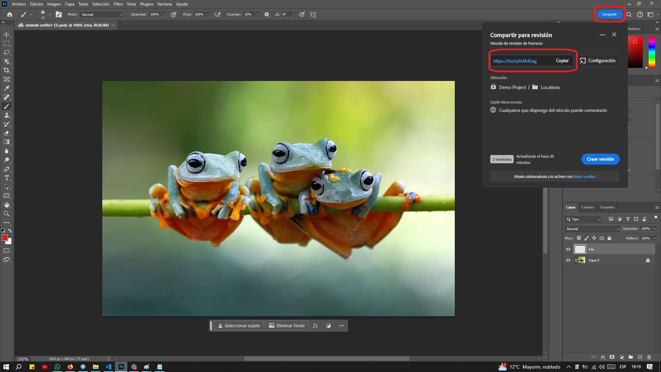Toggle lock transparent pixels
Screen dimensions: 661x372
579,238
